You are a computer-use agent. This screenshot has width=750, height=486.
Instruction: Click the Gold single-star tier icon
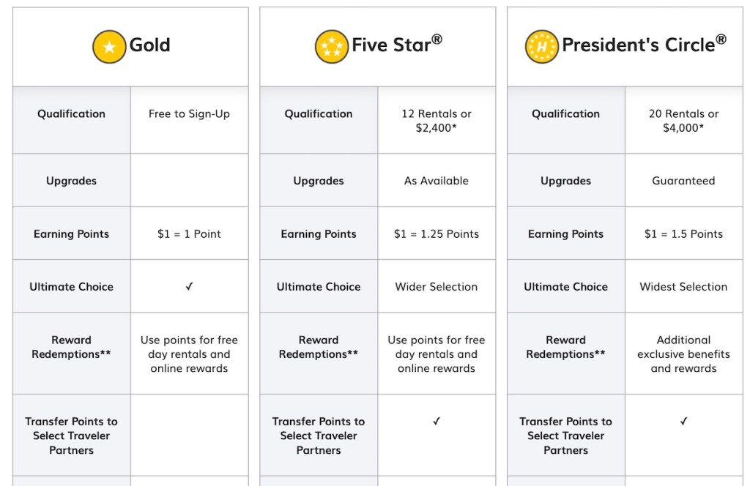[109, 47]
